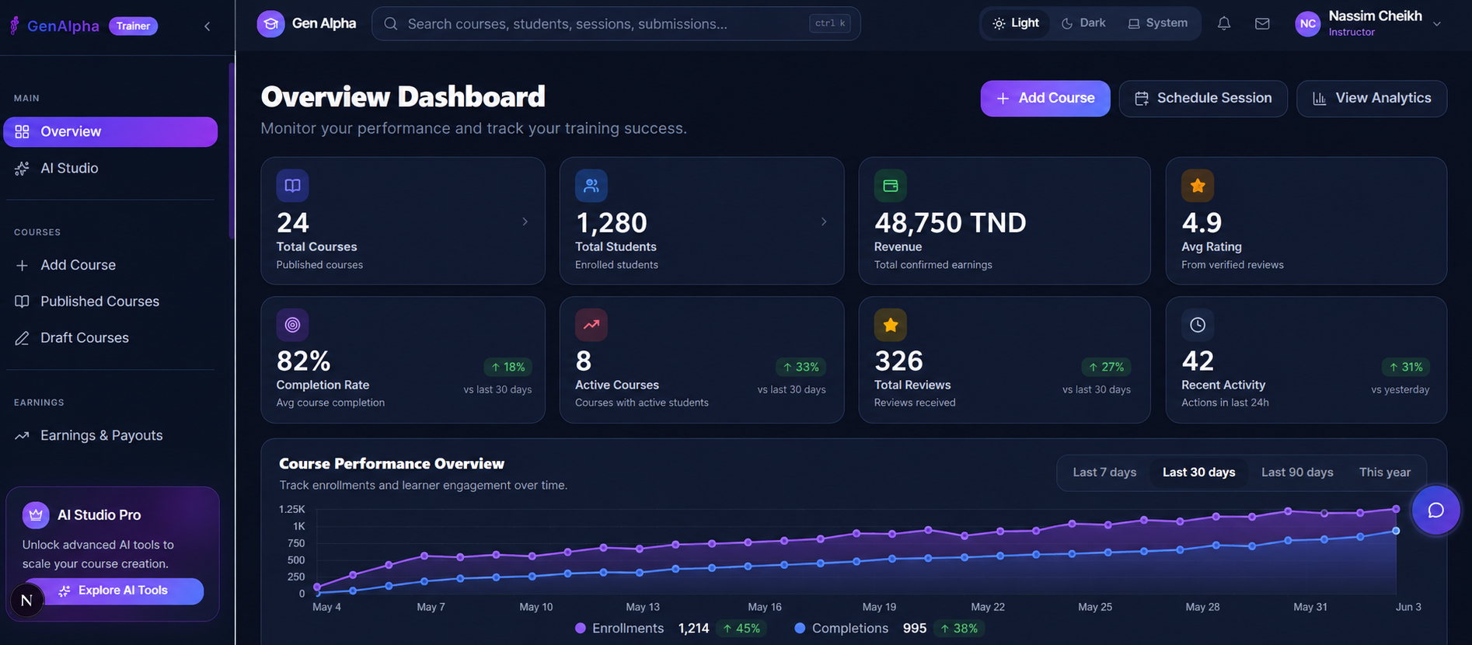Click the Overview Dashboard heading
The height and width of the screenshot is (645, 1472).
click(403, 97)
